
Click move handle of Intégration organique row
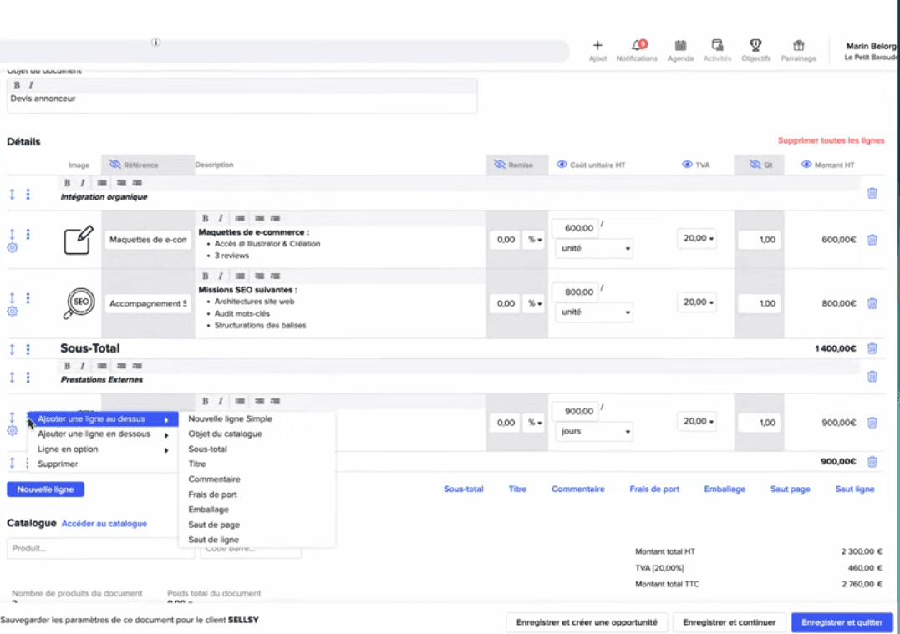point(12,195)
